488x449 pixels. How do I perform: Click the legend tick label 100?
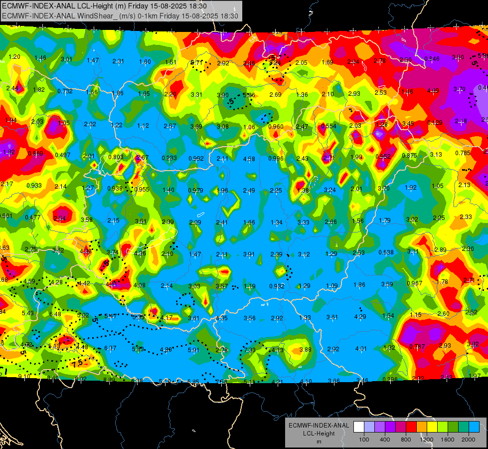tap(364, 440)
